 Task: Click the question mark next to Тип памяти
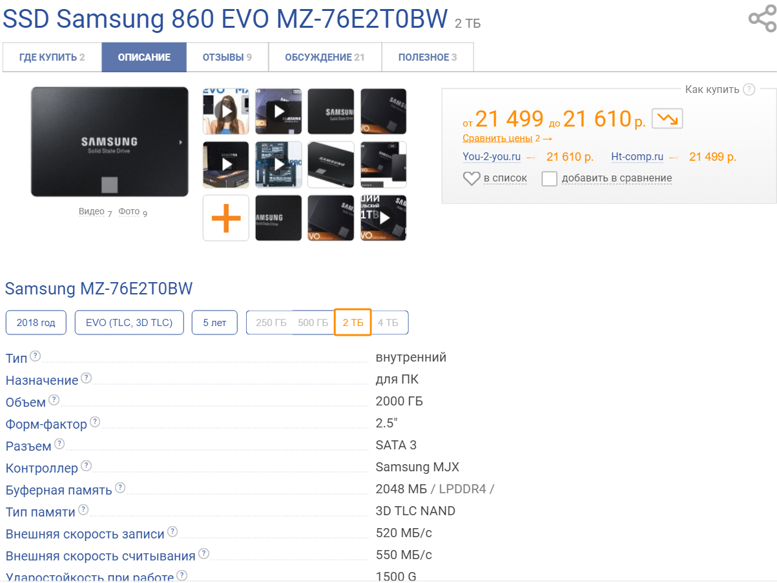(83, 510)
